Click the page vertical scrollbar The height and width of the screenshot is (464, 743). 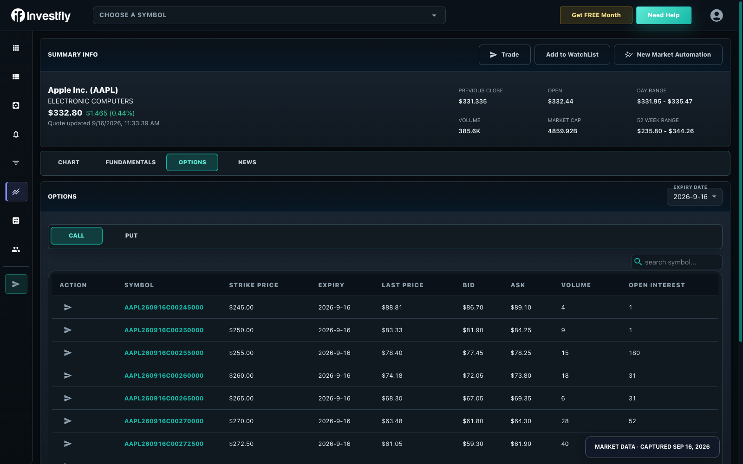pyautogui.click(x=741, y=172)
